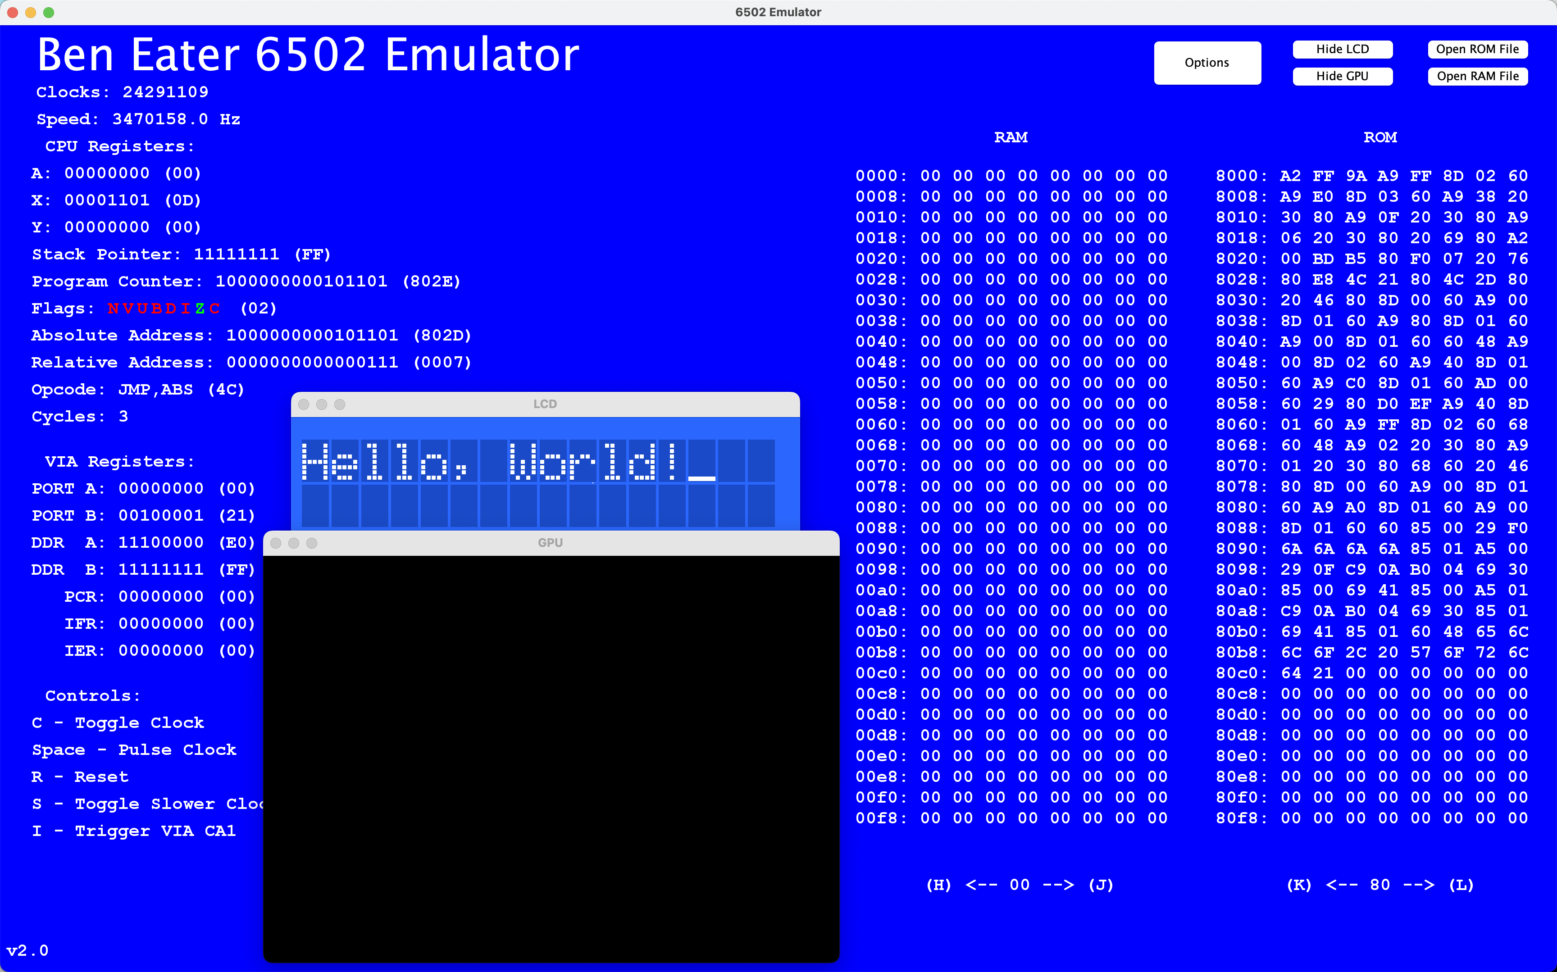Image resolution: width=1557 pixels, height=972 pixels.
Task: Click the Cycles: 3 line
Action: [80, 416]
